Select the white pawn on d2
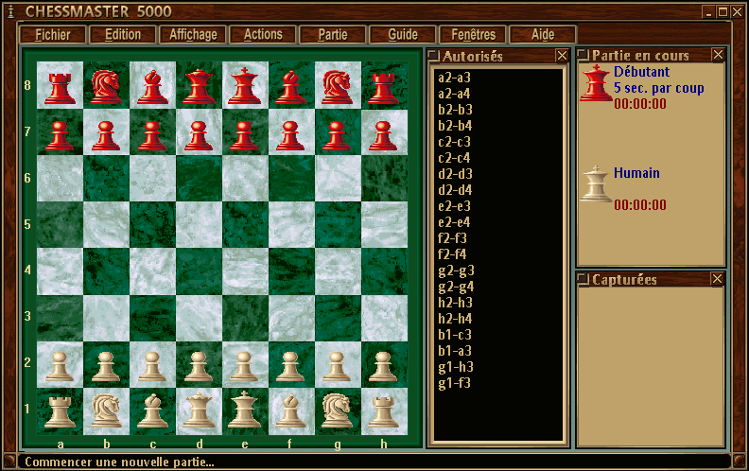 coord(199,366)
